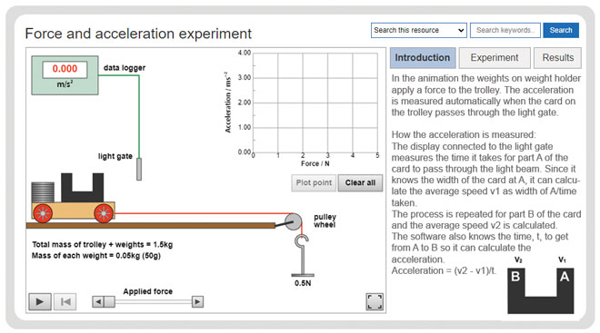The height and width of the screenshot is (333, 600).
Task: Click the 0.5N weight holder hook
Action: 302,255
